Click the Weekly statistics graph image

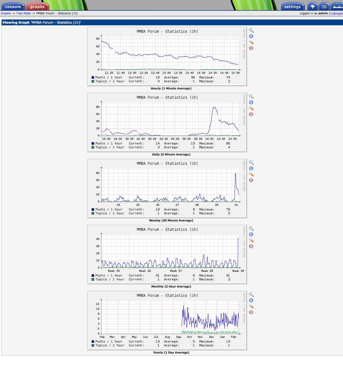coord(167,188)
